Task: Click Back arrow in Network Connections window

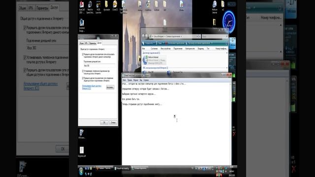Action: point(143,36)
